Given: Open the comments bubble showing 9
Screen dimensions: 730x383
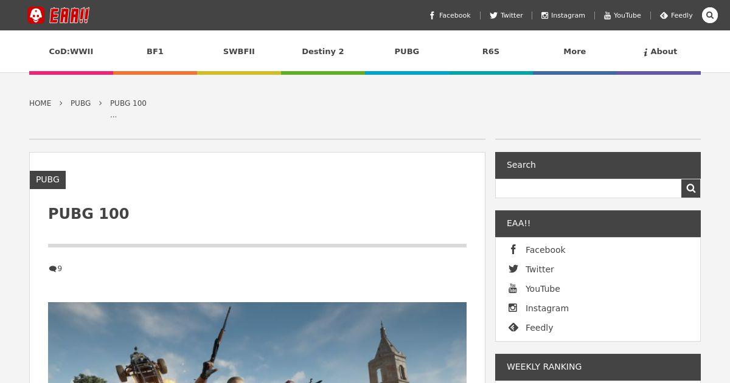Looking at the screenshot, I should [x=55, y=269].
